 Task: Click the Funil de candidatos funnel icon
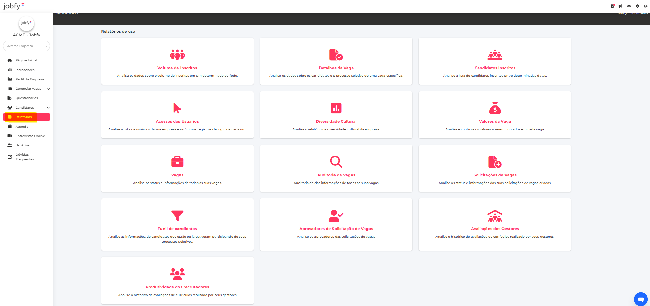tap(177, 215)
